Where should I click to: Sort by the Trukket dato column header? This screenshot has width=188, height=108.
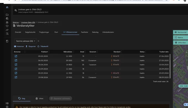coord(164,52)
